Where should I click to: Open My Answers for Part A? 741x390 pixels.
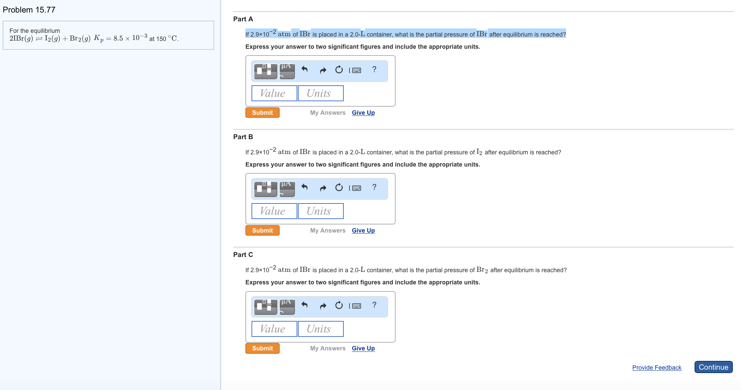click(x=328, y=113)
